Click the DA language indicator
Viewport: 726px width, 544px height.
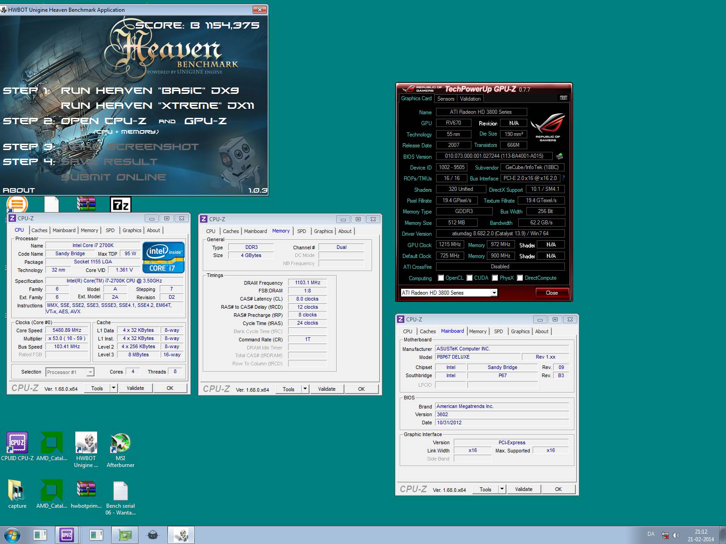pos(651,534)
